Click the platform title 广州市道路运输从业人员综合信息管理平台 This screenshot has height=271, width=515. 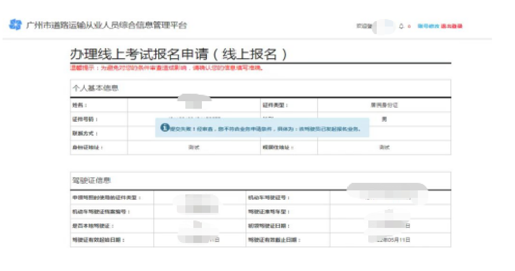(x=106, y=26)
